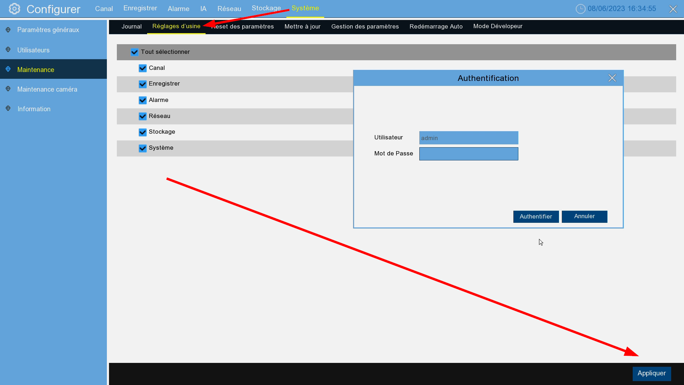The image size is (684, 385).
Task: Focus the Mot de Passe field
Action: pos(468,154)
